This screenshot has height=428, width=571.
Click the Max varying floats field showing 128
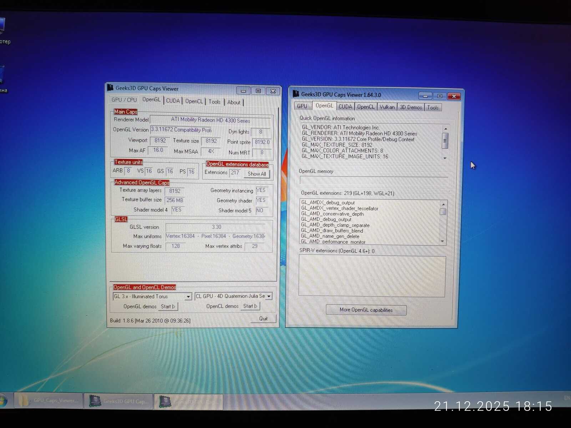(x=176, y=246)
